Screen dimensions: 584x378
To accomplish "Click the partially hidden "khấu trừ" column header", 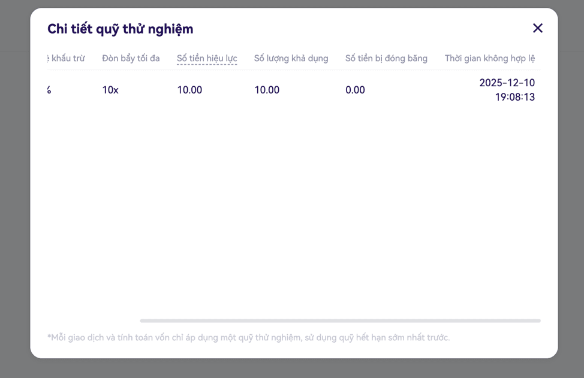I will (x=66, y=59).
